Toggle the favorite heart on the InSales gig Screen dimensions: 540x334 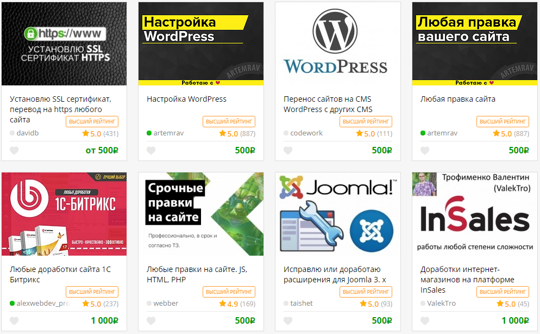click(424, 320)
